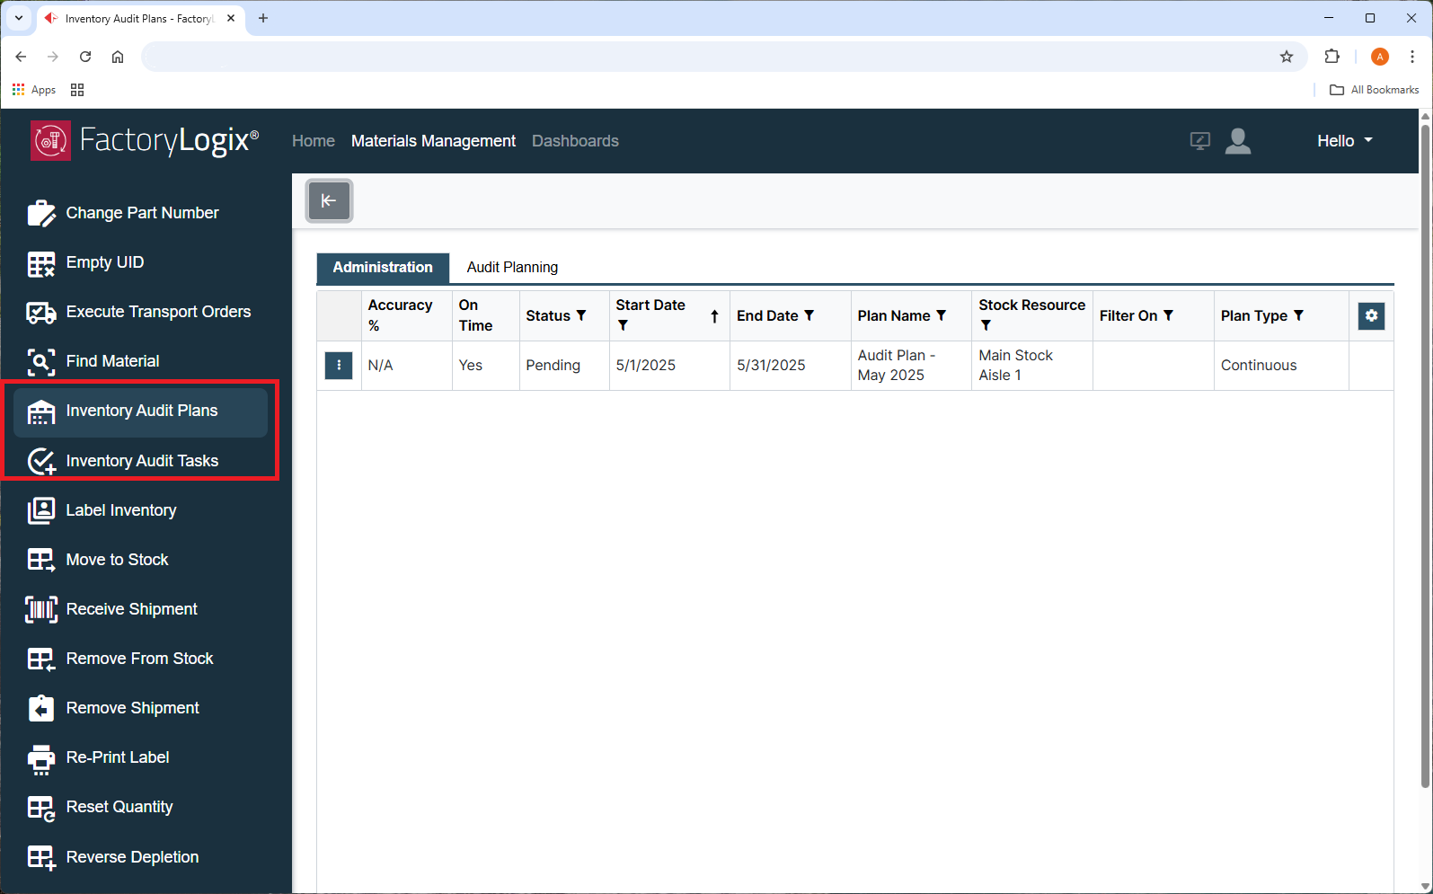
Task: Filter the Filter On column
Action: click(1168, 315)
